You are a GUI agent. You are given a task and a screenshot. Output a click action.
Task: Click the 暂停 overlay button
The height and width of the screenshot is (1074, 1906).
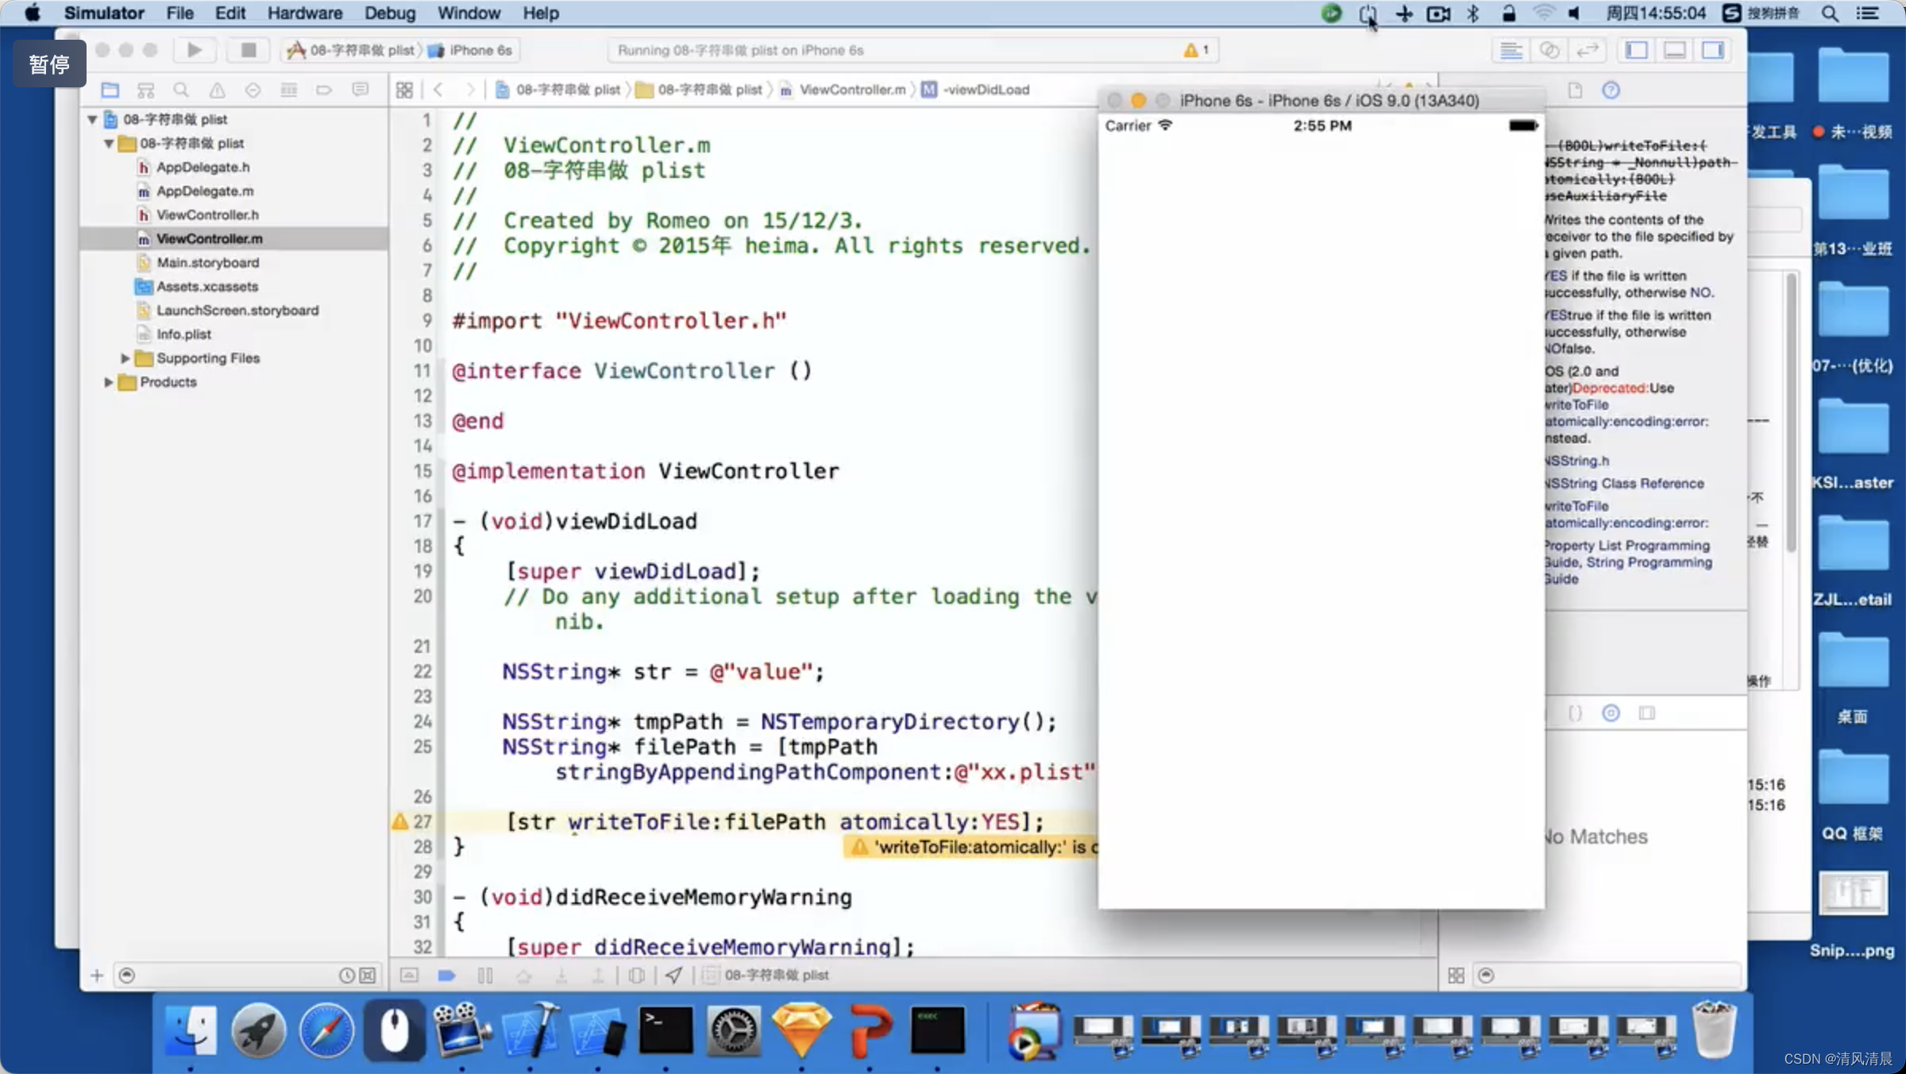(49, 64)
